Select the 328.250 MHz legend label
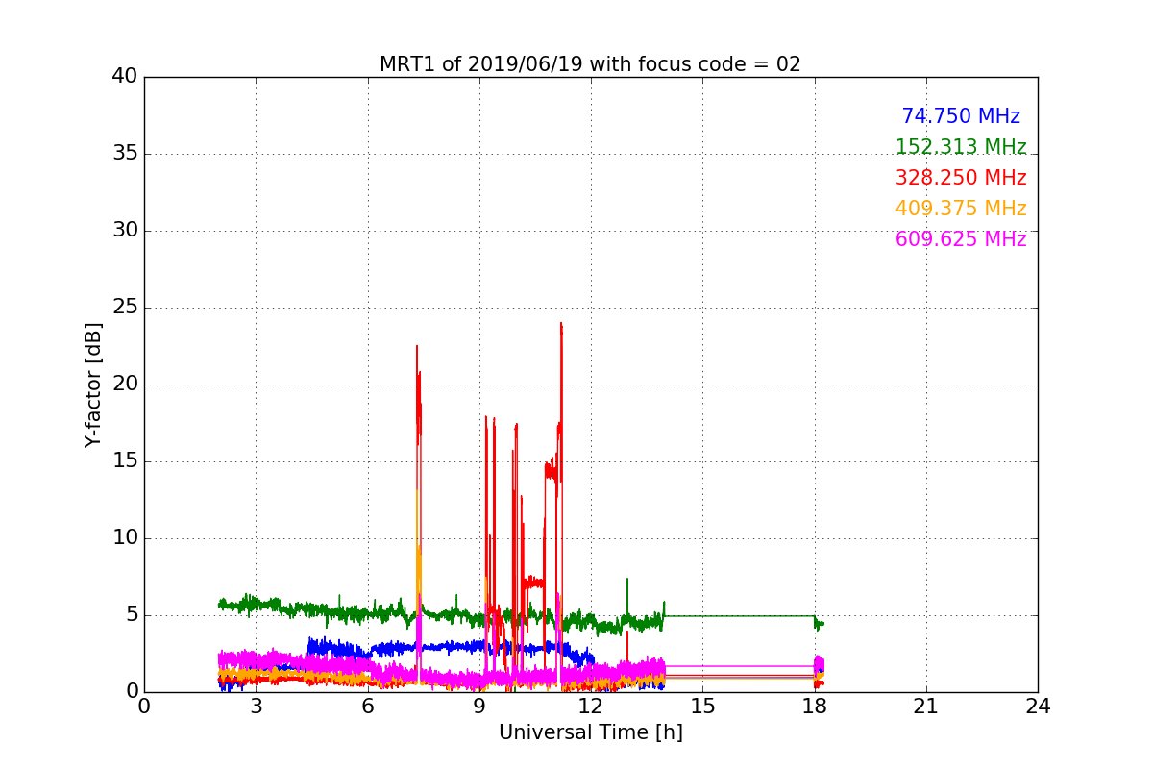This screenshot has height=769, width=1153. [961, 178]
